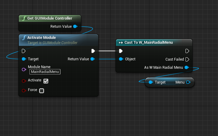Click the Menu output pin

click(188, 82)
